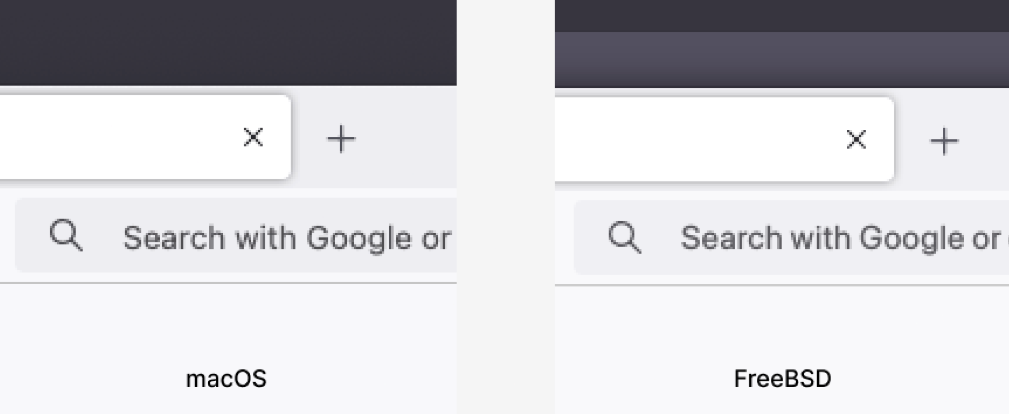Focus the macOS 'Search with Google or' field

(x=236, y=235)
